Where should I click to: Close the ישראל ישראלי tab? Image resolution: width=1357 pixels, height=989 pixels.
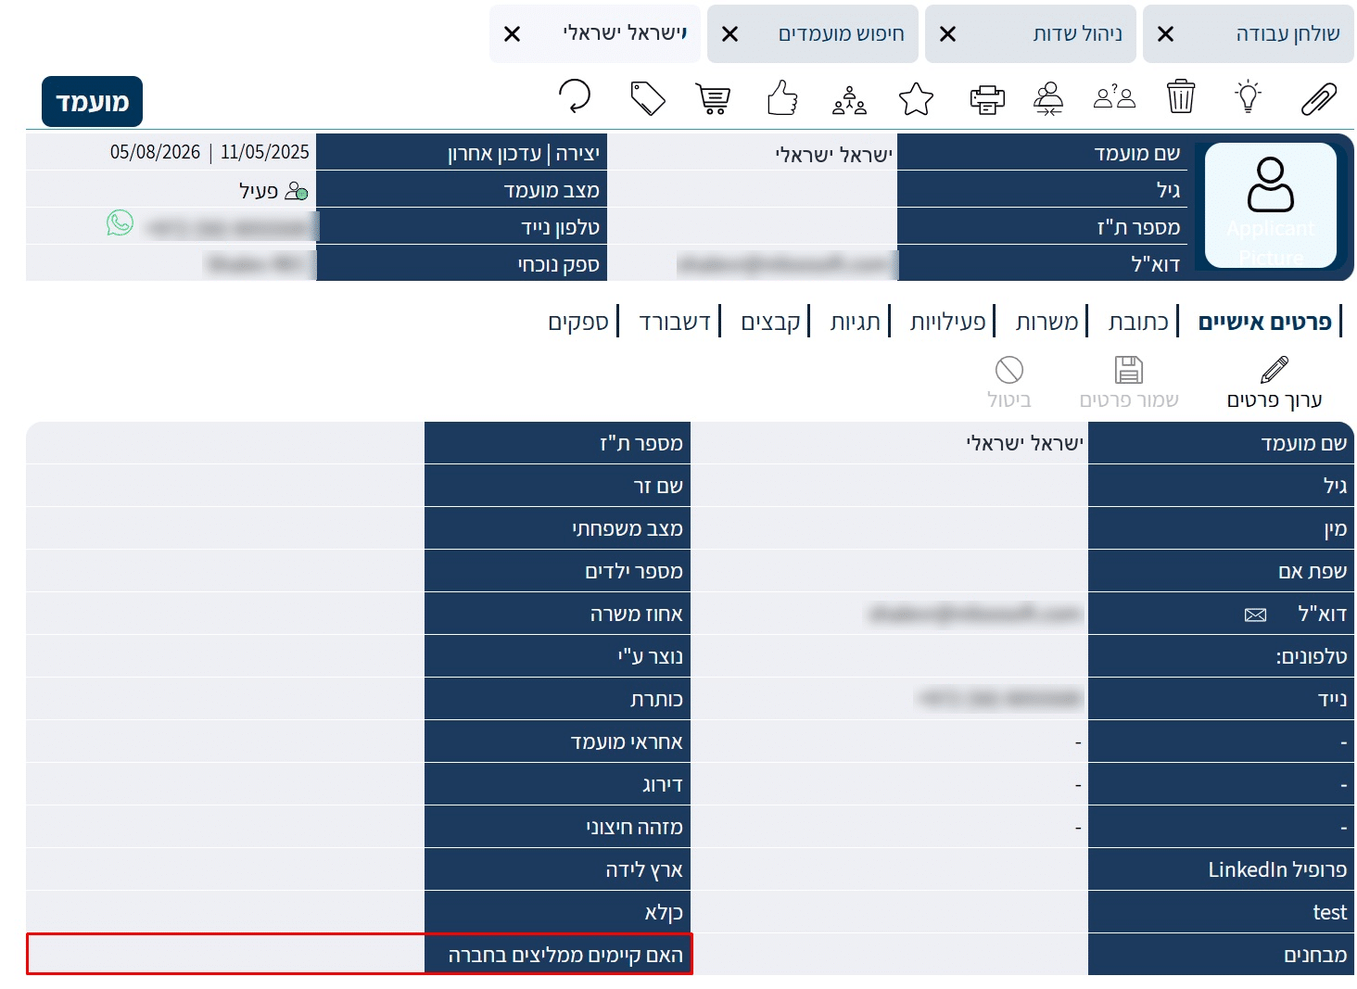point(512,34)
